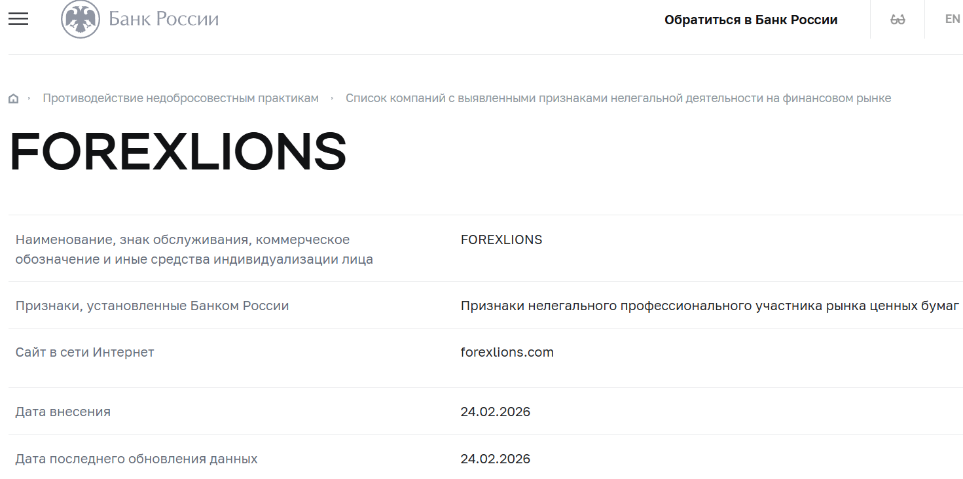Select the breadcrumb chevron after the home icon
Viewport: 963px width, 479px height.
[x=29, y=98]
